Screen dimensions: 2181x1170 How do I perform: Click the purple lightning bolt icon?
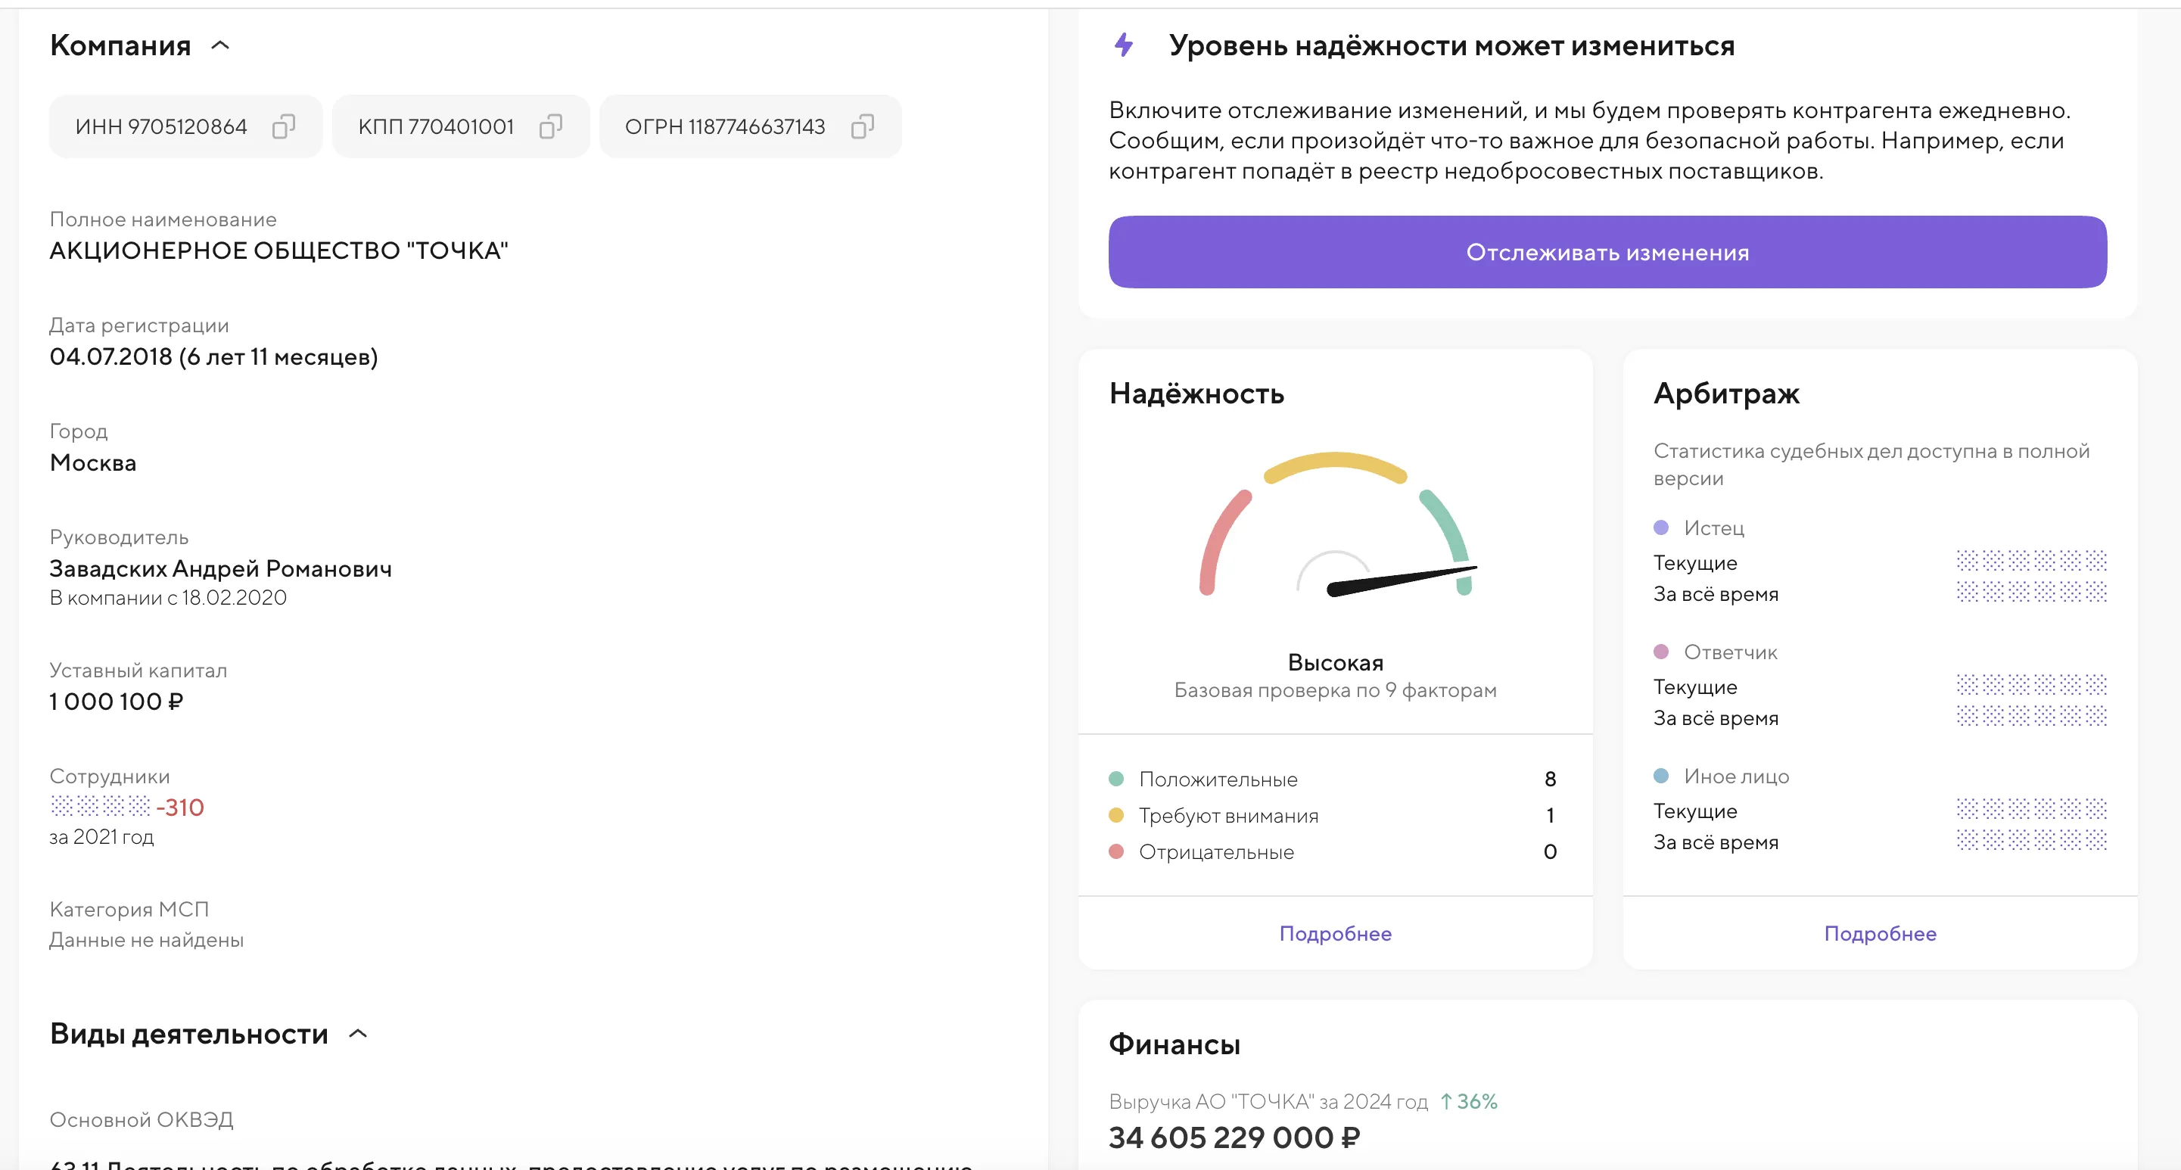point(1124,45)
